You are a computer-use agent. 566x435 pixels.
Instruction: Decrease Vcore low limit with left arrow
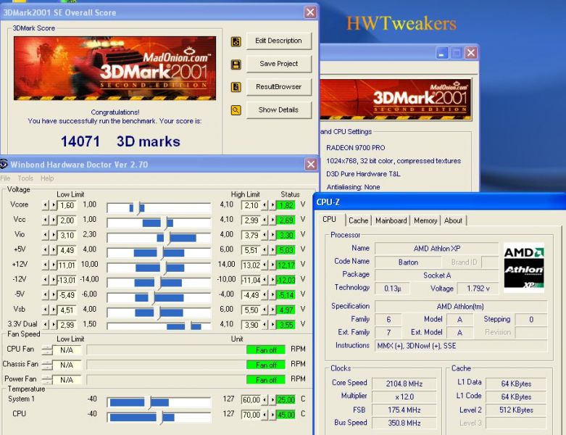[x=45, y=206]
